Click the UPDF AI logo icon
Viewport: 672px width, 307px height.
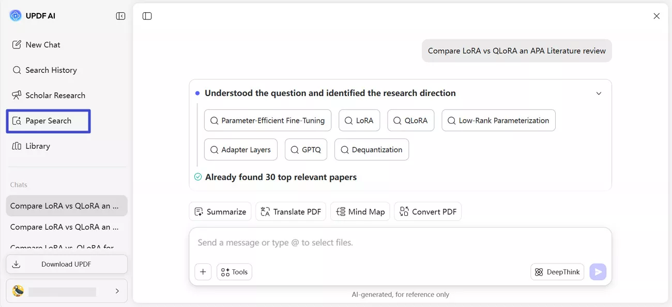pyautogui.click(x=16, y=15)
